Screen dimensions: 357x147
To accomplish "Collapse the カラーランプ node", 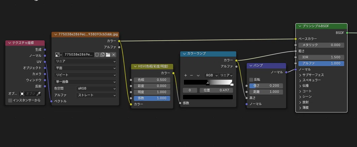I will pyautogui.click(x=184, y=53).
